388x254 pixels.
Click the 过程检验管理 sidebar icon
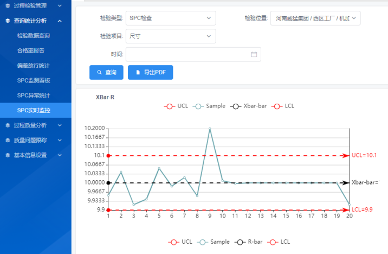[8, 7]
